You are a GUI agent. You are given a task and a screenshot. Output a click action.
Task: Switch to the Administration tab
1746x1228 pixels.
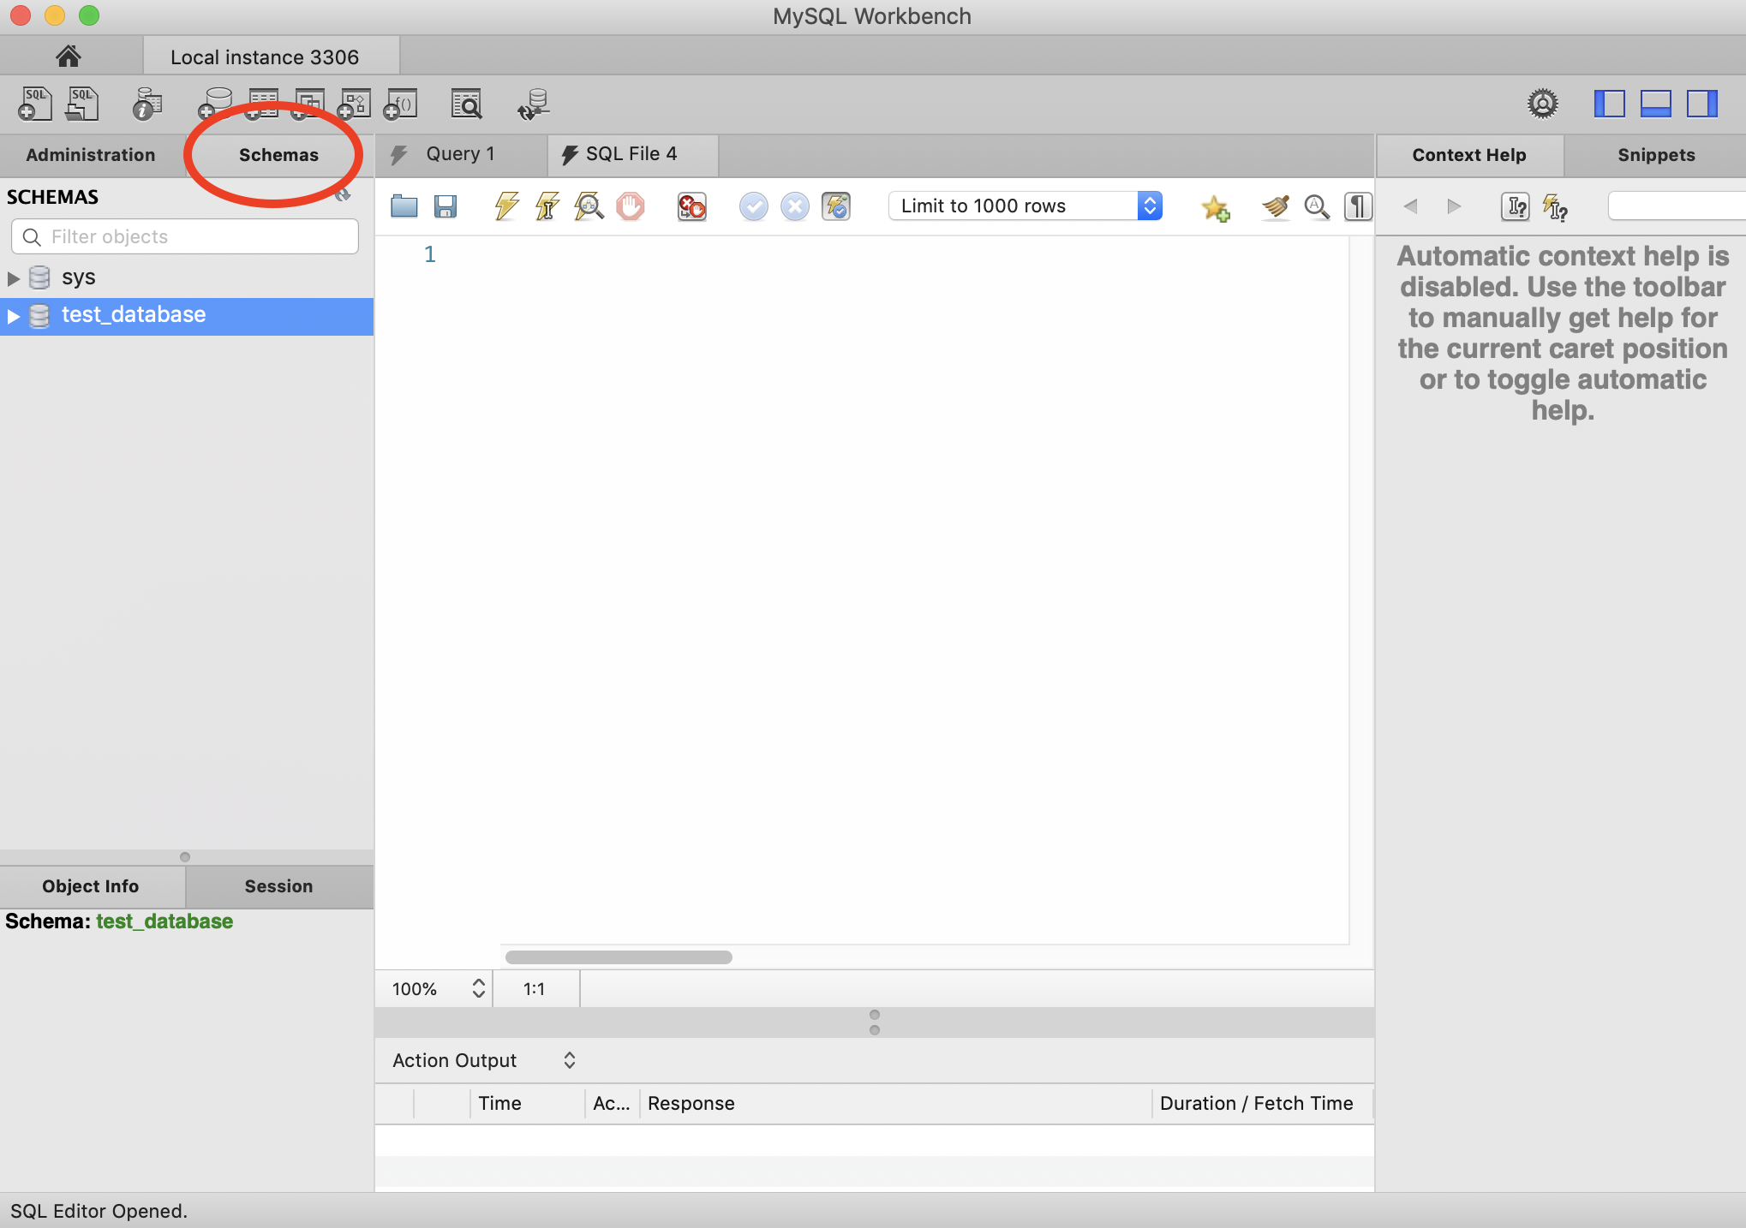(91, 155)
